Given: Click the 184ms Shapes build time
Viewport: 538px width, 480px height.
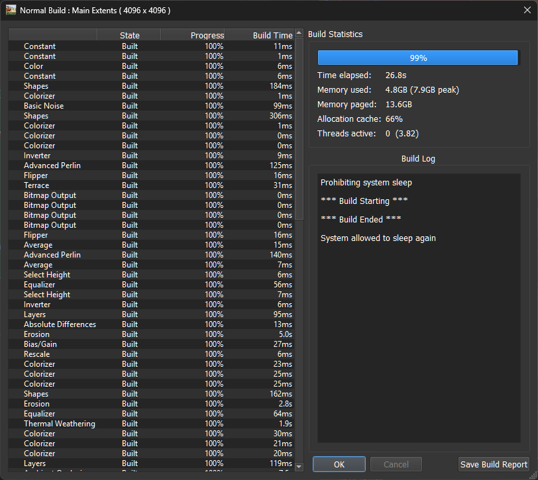Looking at the screenshot, I should (281, 86).
